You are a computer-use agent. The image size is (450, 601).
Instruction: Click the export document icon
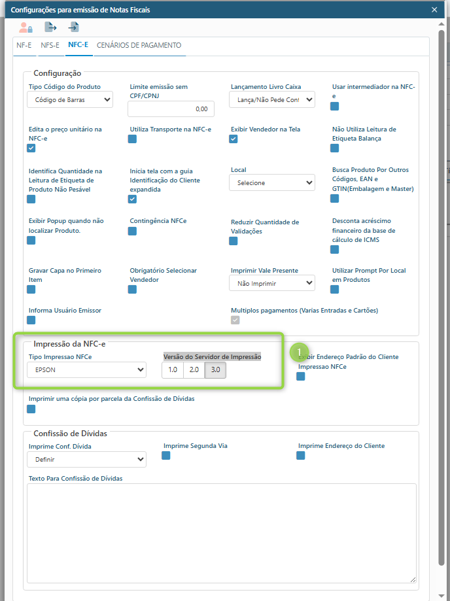50,27
